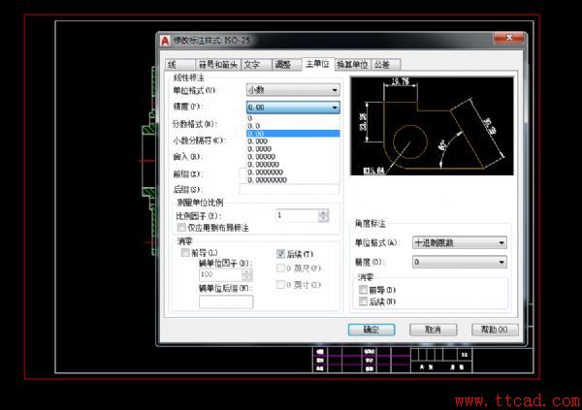Click the dimension style preview image
This screenshot has height=410, width=582.
[x=432, y=126]
